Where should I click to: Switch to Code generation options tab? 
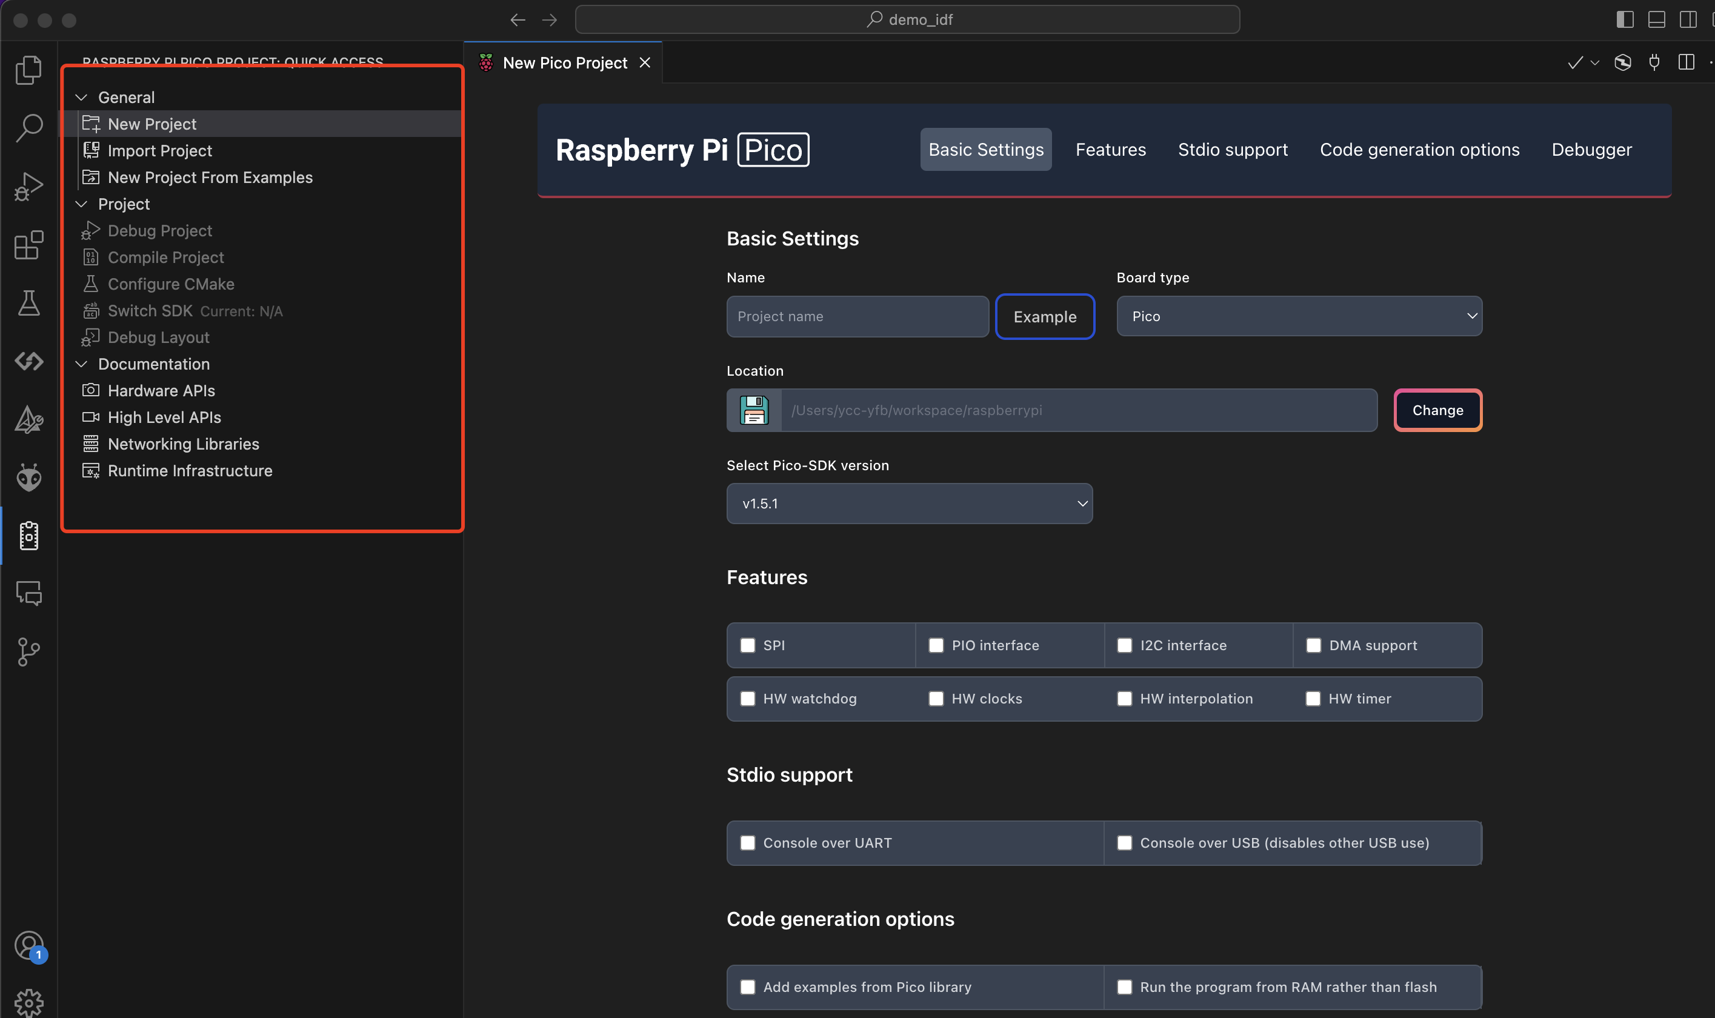[1419, 150]
